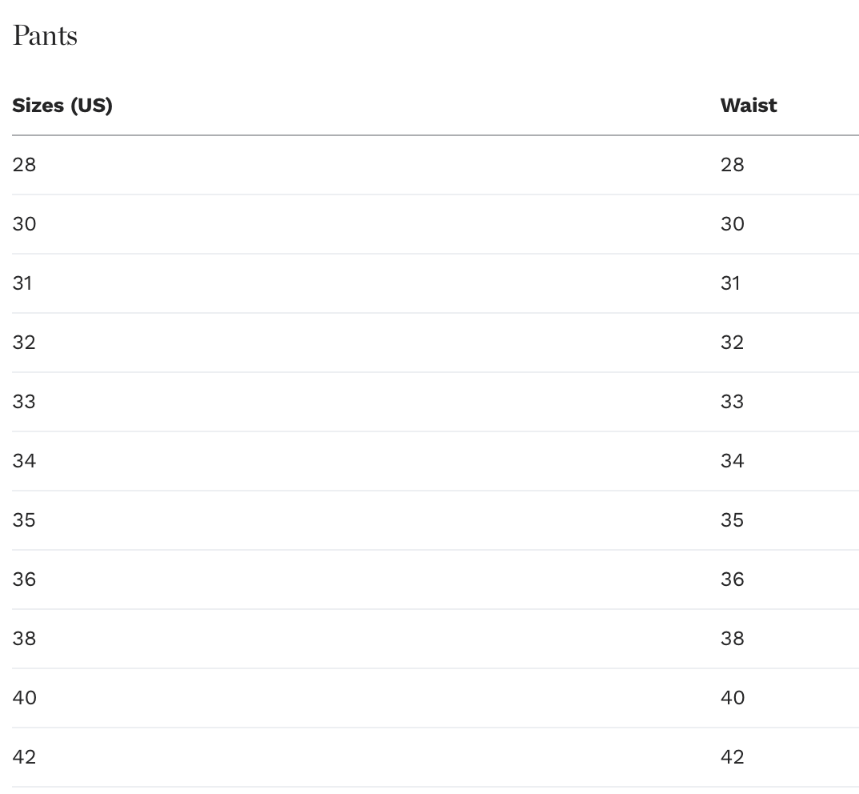Click the Waist column header
This screenshot has width=859, height=794.
pos(748,106)
